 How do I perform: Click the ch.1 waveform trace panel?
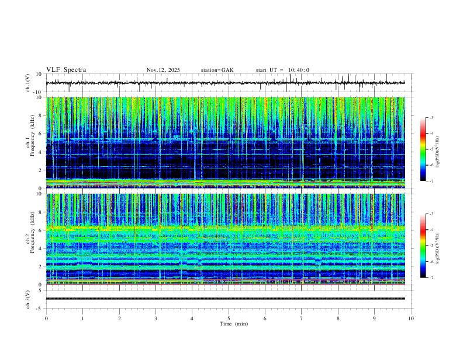[x=229, y=83]
